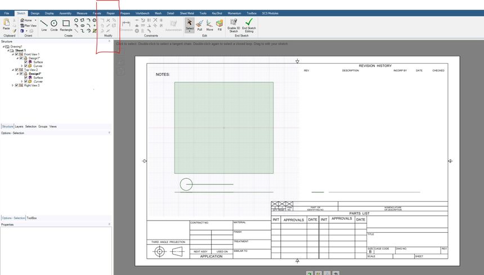Open the ToolBox panel tab

point(32,218)
